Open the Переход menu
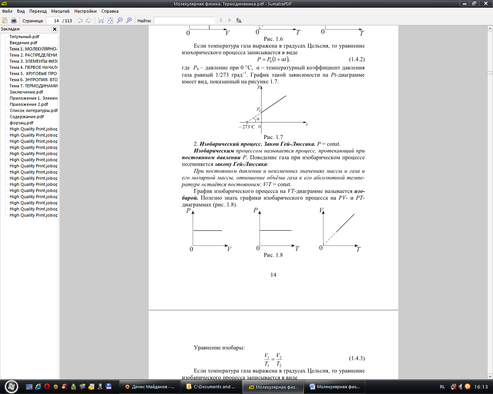 [38, 11]
